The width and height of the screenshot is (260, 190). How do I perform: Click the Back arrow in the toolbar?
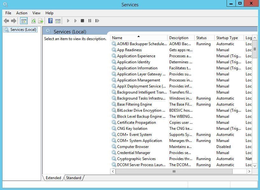tap(6, 21)
